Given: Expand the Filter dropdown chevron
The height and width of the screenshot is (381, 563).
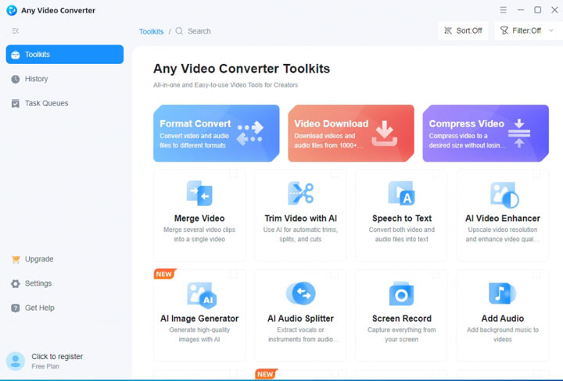Looking at the screenshot, I should [551, 30].
